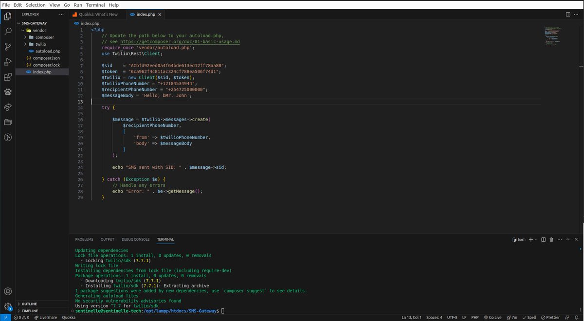Open composer.json in the explorer
Viewport: 584px width, 321px height.
[42, 58]
